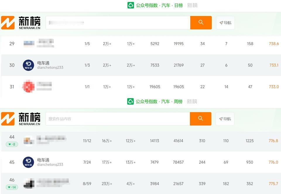
Task: Open the 导航 button in the lower header
Action: coord(225,119)
